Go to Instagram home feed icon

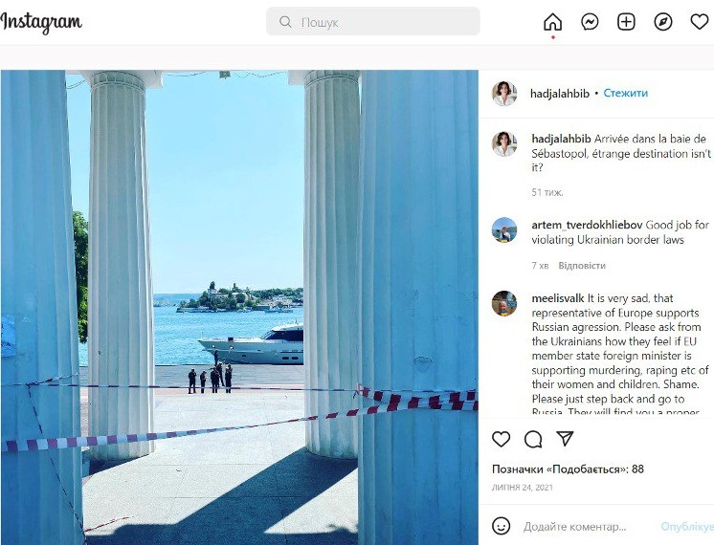tap(552, 22)
